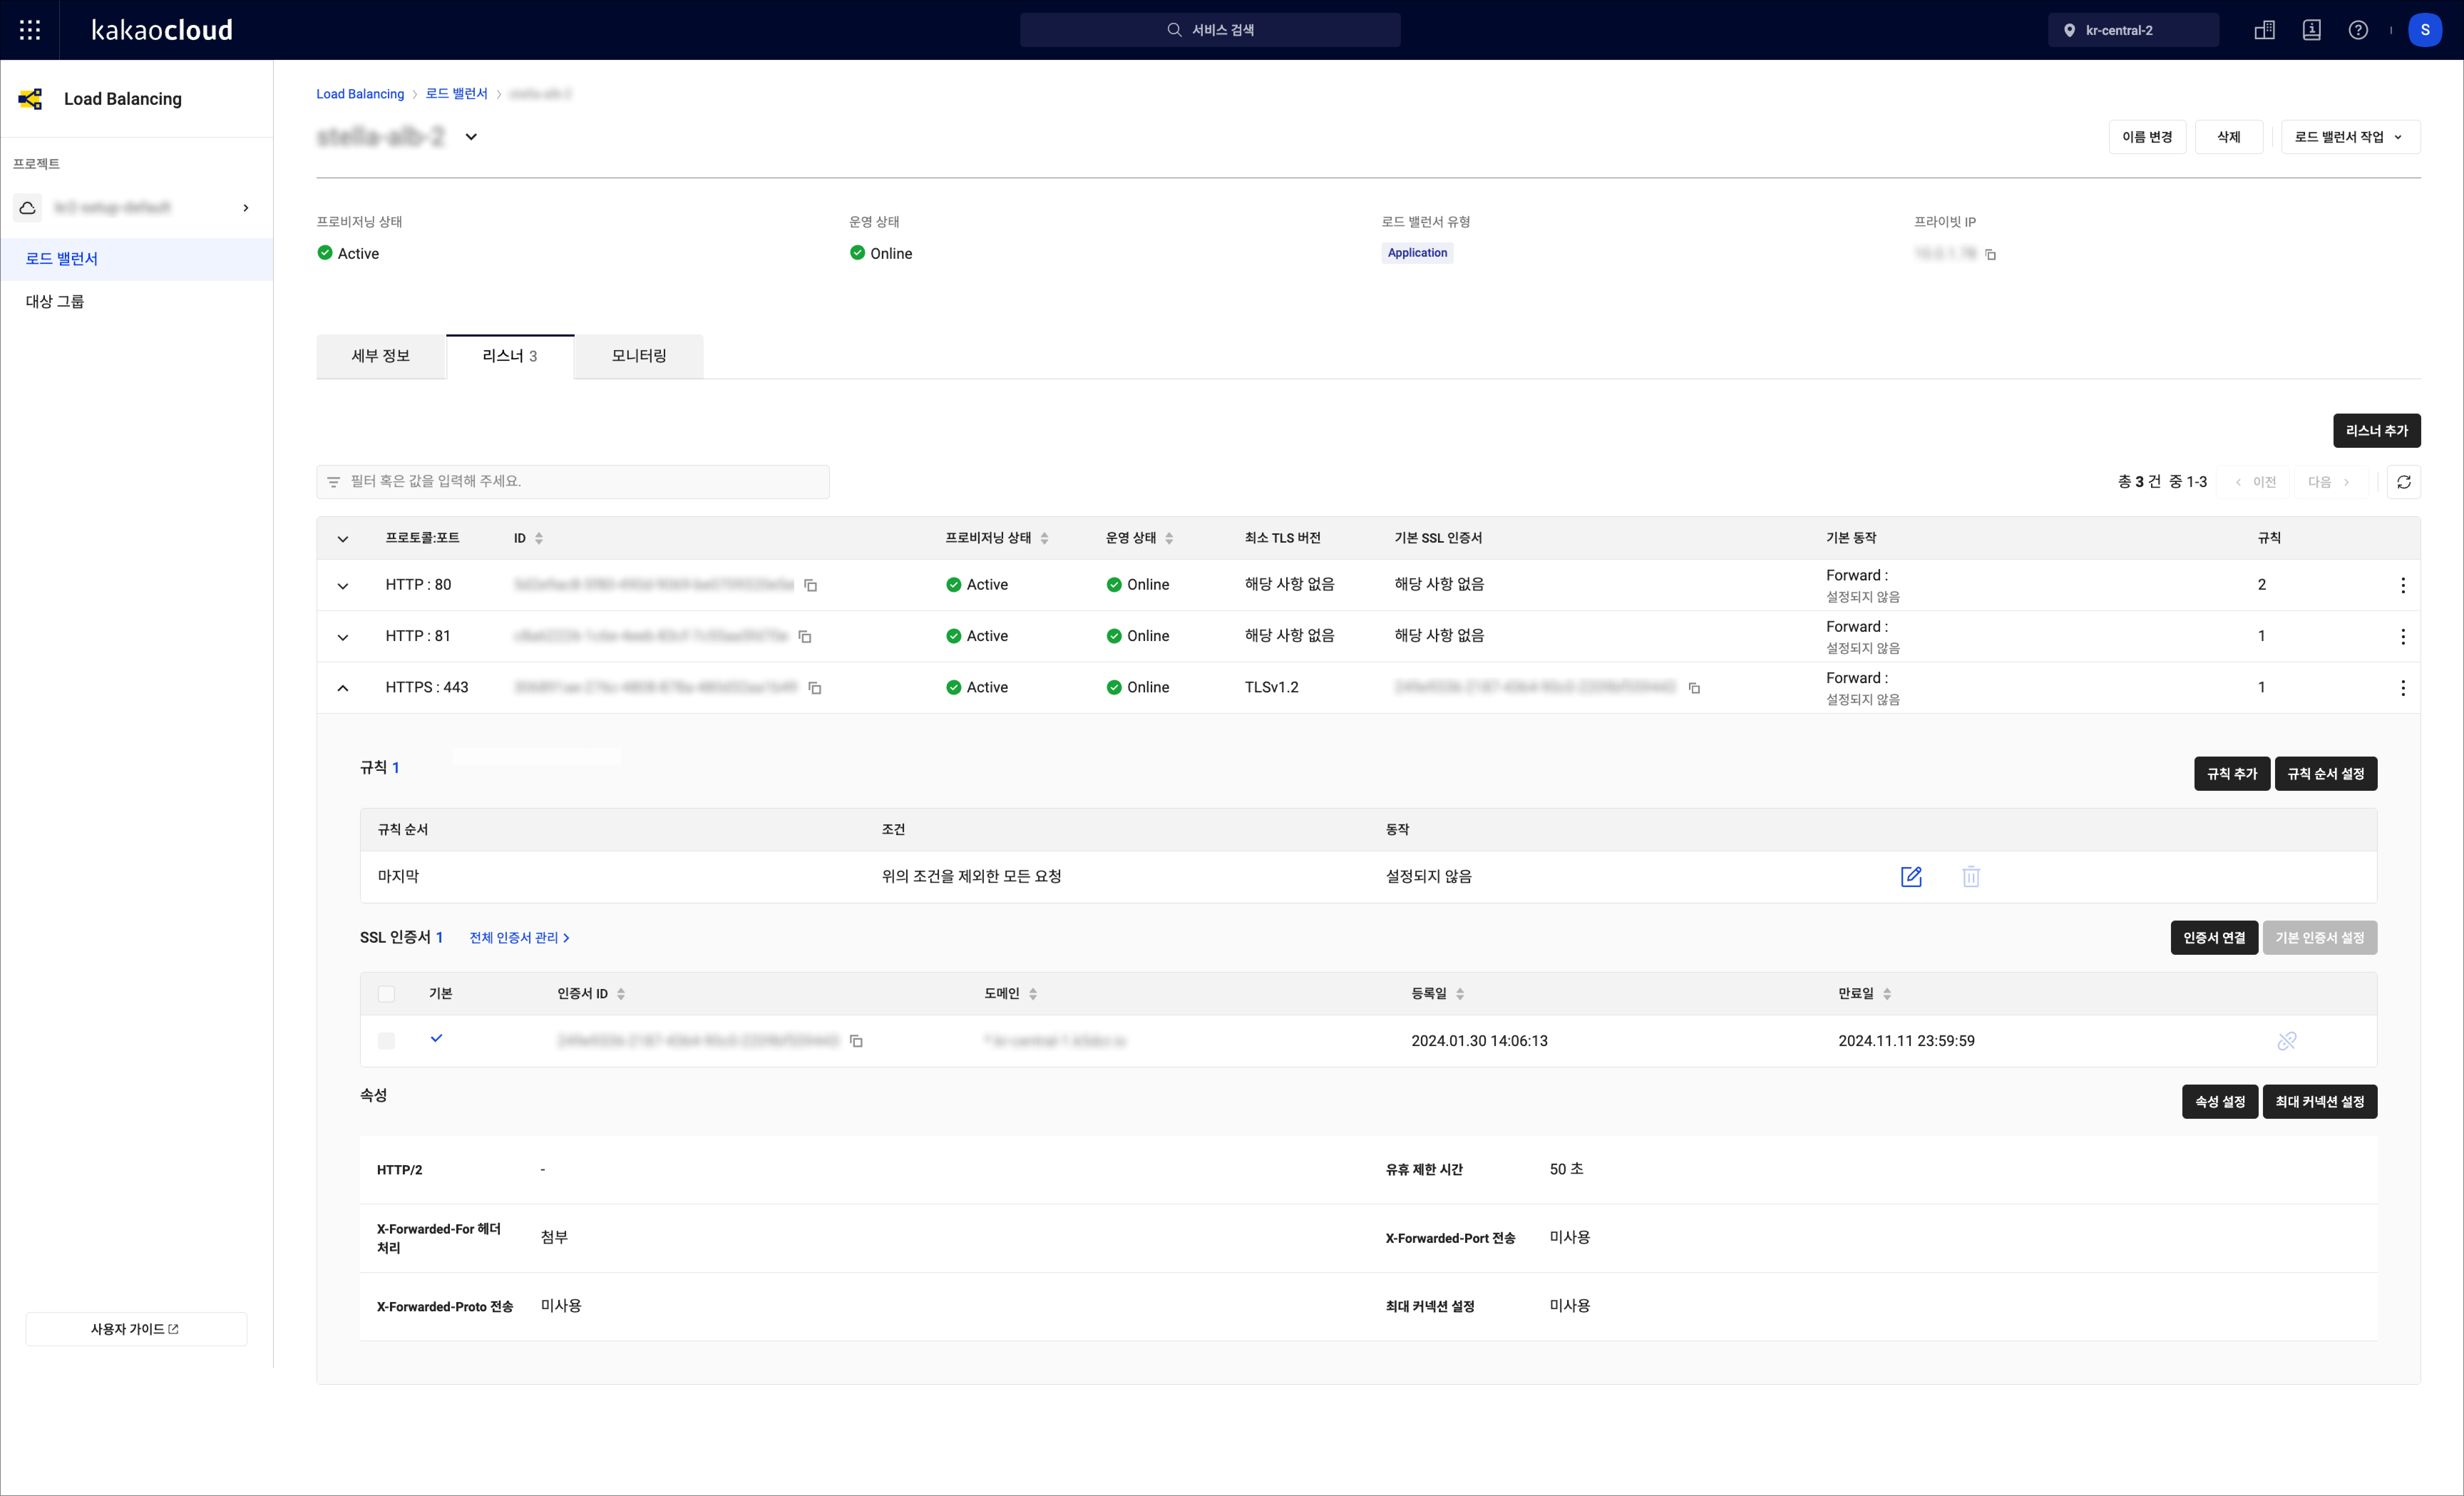Viewport: 2464px width, 1496px height.
Task: Click the 삭제 button
Action: (x=2229, y=137)
